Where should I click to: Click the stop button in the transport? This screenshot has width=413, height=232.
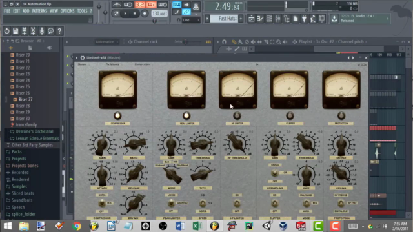click(135, 14)
